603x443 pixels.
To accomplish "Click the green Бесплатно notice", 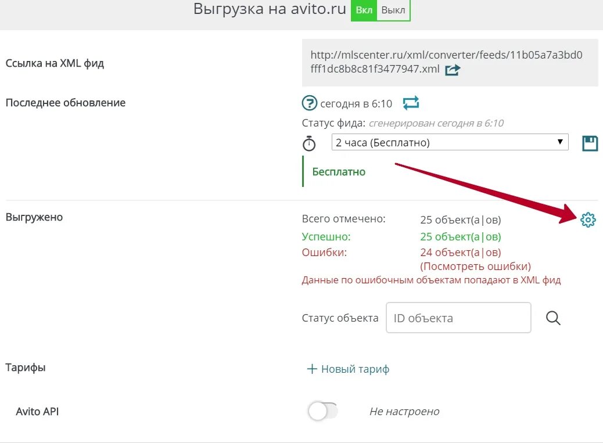I will tap(339, 172).
